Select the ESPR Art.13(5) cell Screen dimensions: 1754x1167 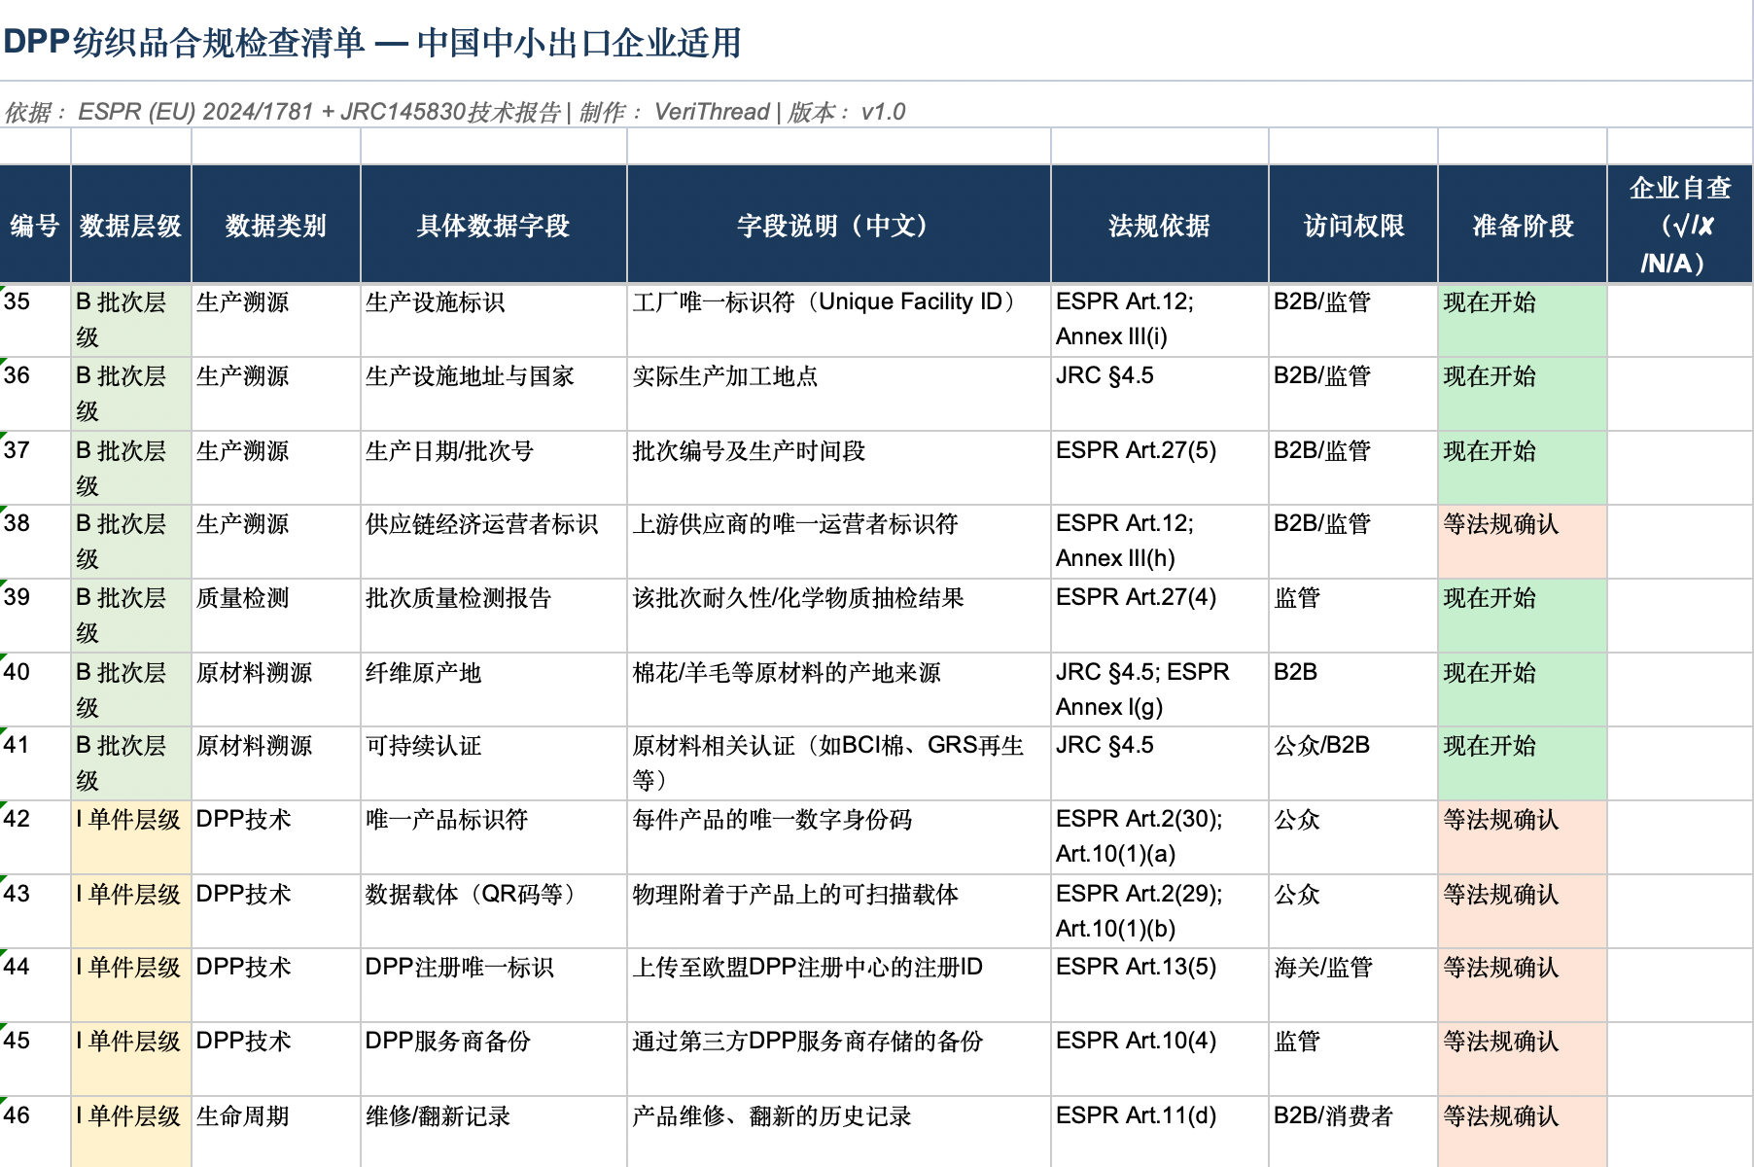pos(1160,985)
